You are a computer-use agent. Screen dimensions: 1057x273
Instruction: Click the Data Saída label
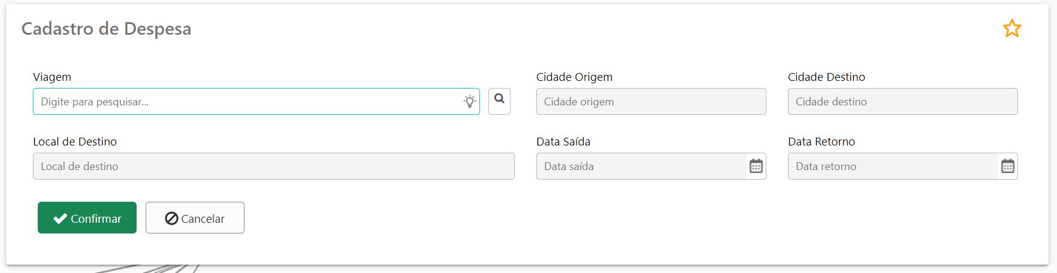click(563, 142)
